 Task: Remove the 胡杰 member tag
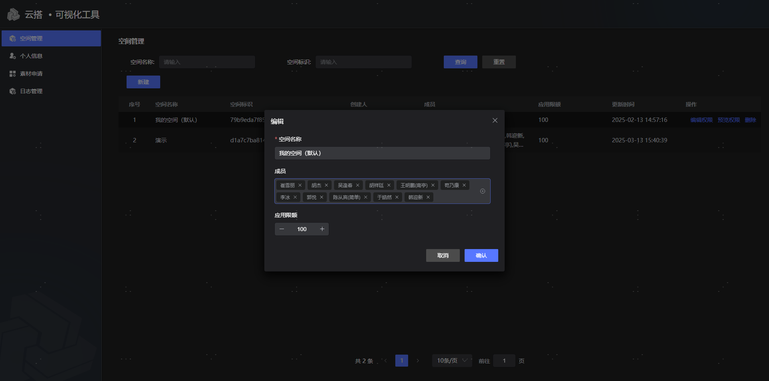click(x=326, y=186)
